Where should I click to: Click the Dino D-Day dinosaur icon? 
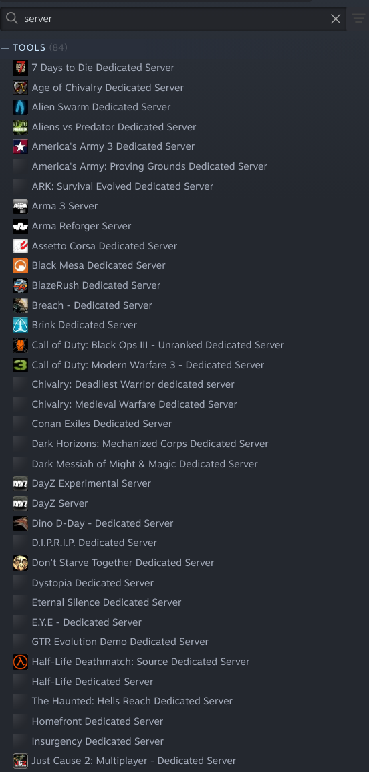coord(20,523)
